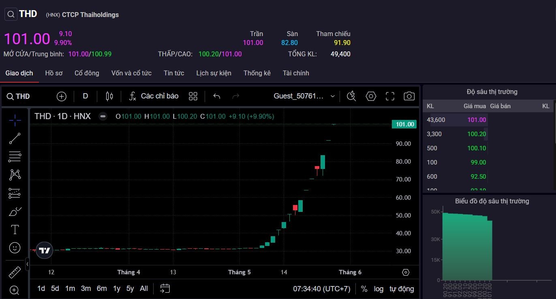The width and height of the screenshot is (556, 299).
Task: Click the Sàn floor price 82.80
Action: pyautogui.click(x=289, y=43)
